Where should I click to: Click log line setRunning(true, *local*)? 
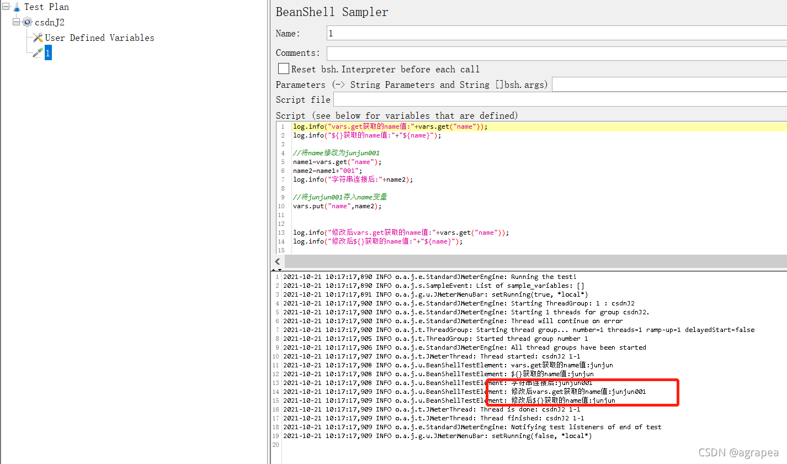[x=435, y=294]
